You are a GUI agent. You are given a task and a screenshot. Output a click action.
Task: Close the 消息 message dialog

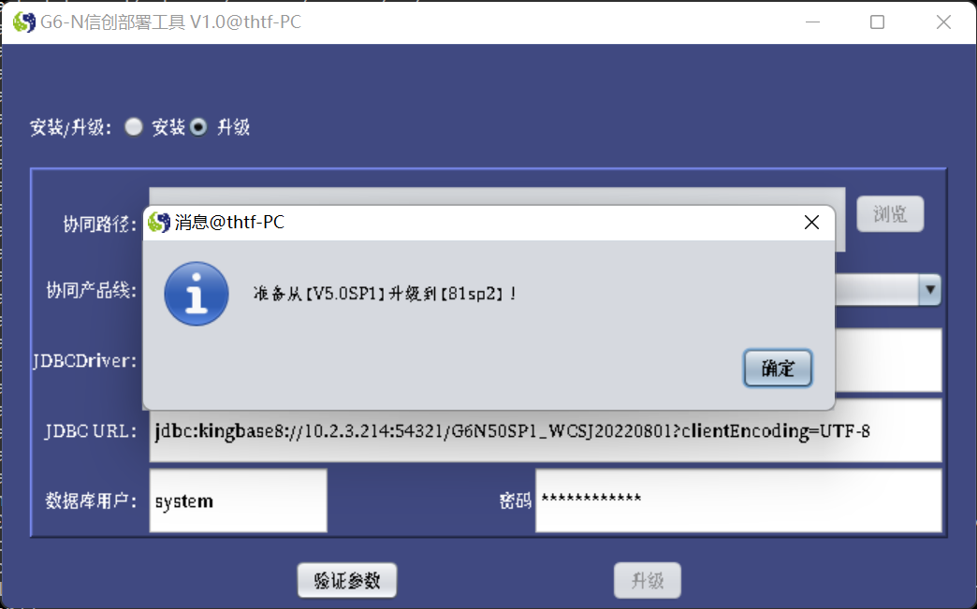[811, 223]
